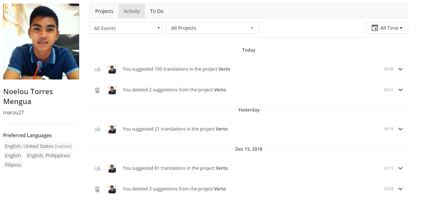The image size is (423, 207).
Task: Switch to the To Do tab
Action: [157, 11]
